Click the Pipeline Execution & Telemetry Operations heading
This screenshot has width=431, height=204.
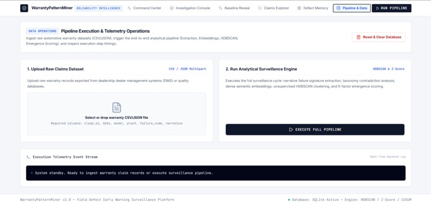[105, 31]
